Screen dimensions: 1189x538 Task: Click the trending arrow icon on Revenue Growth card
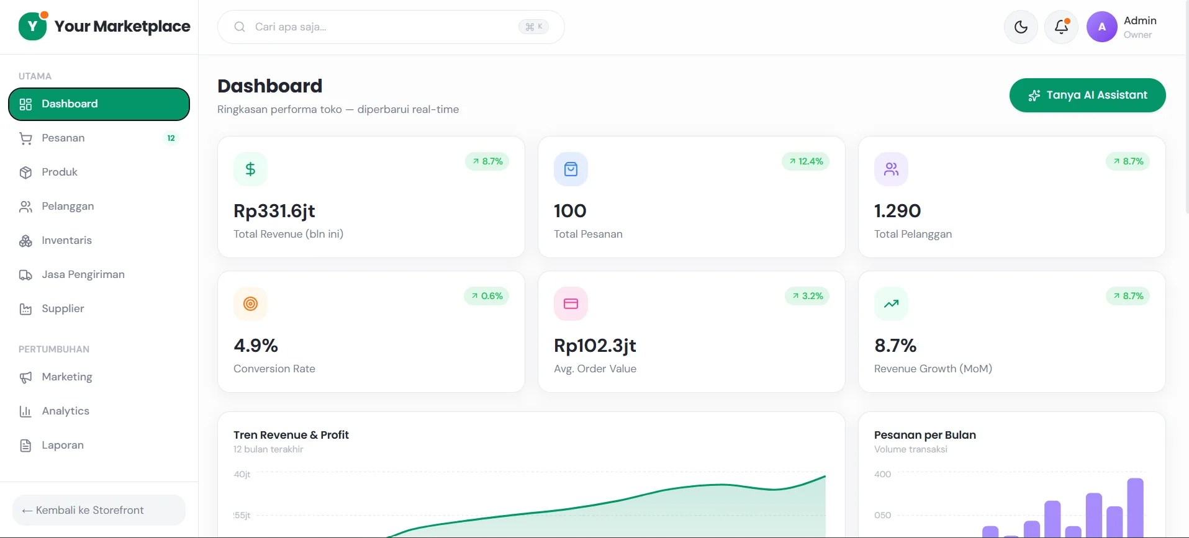891,303
